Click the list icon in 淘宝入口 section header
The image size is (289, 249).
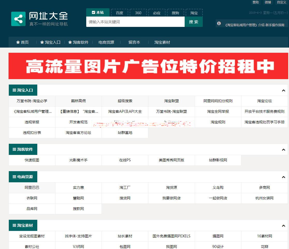14,90
